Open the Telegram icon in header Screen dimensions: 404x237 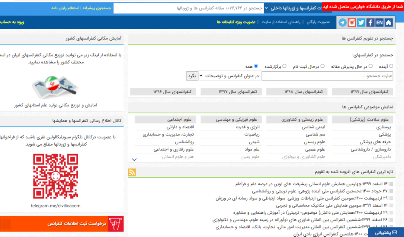pos(342,22)
